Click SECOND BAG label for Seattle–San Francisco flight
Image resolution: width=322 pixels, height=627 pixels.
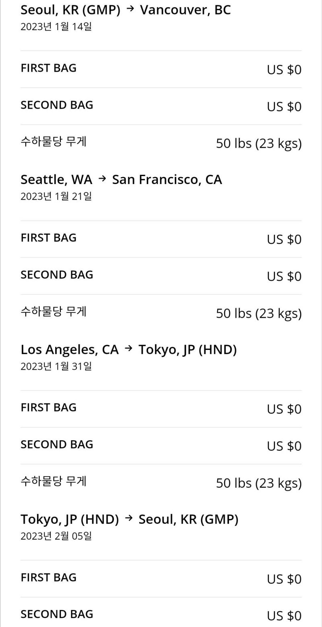(57, 275)
